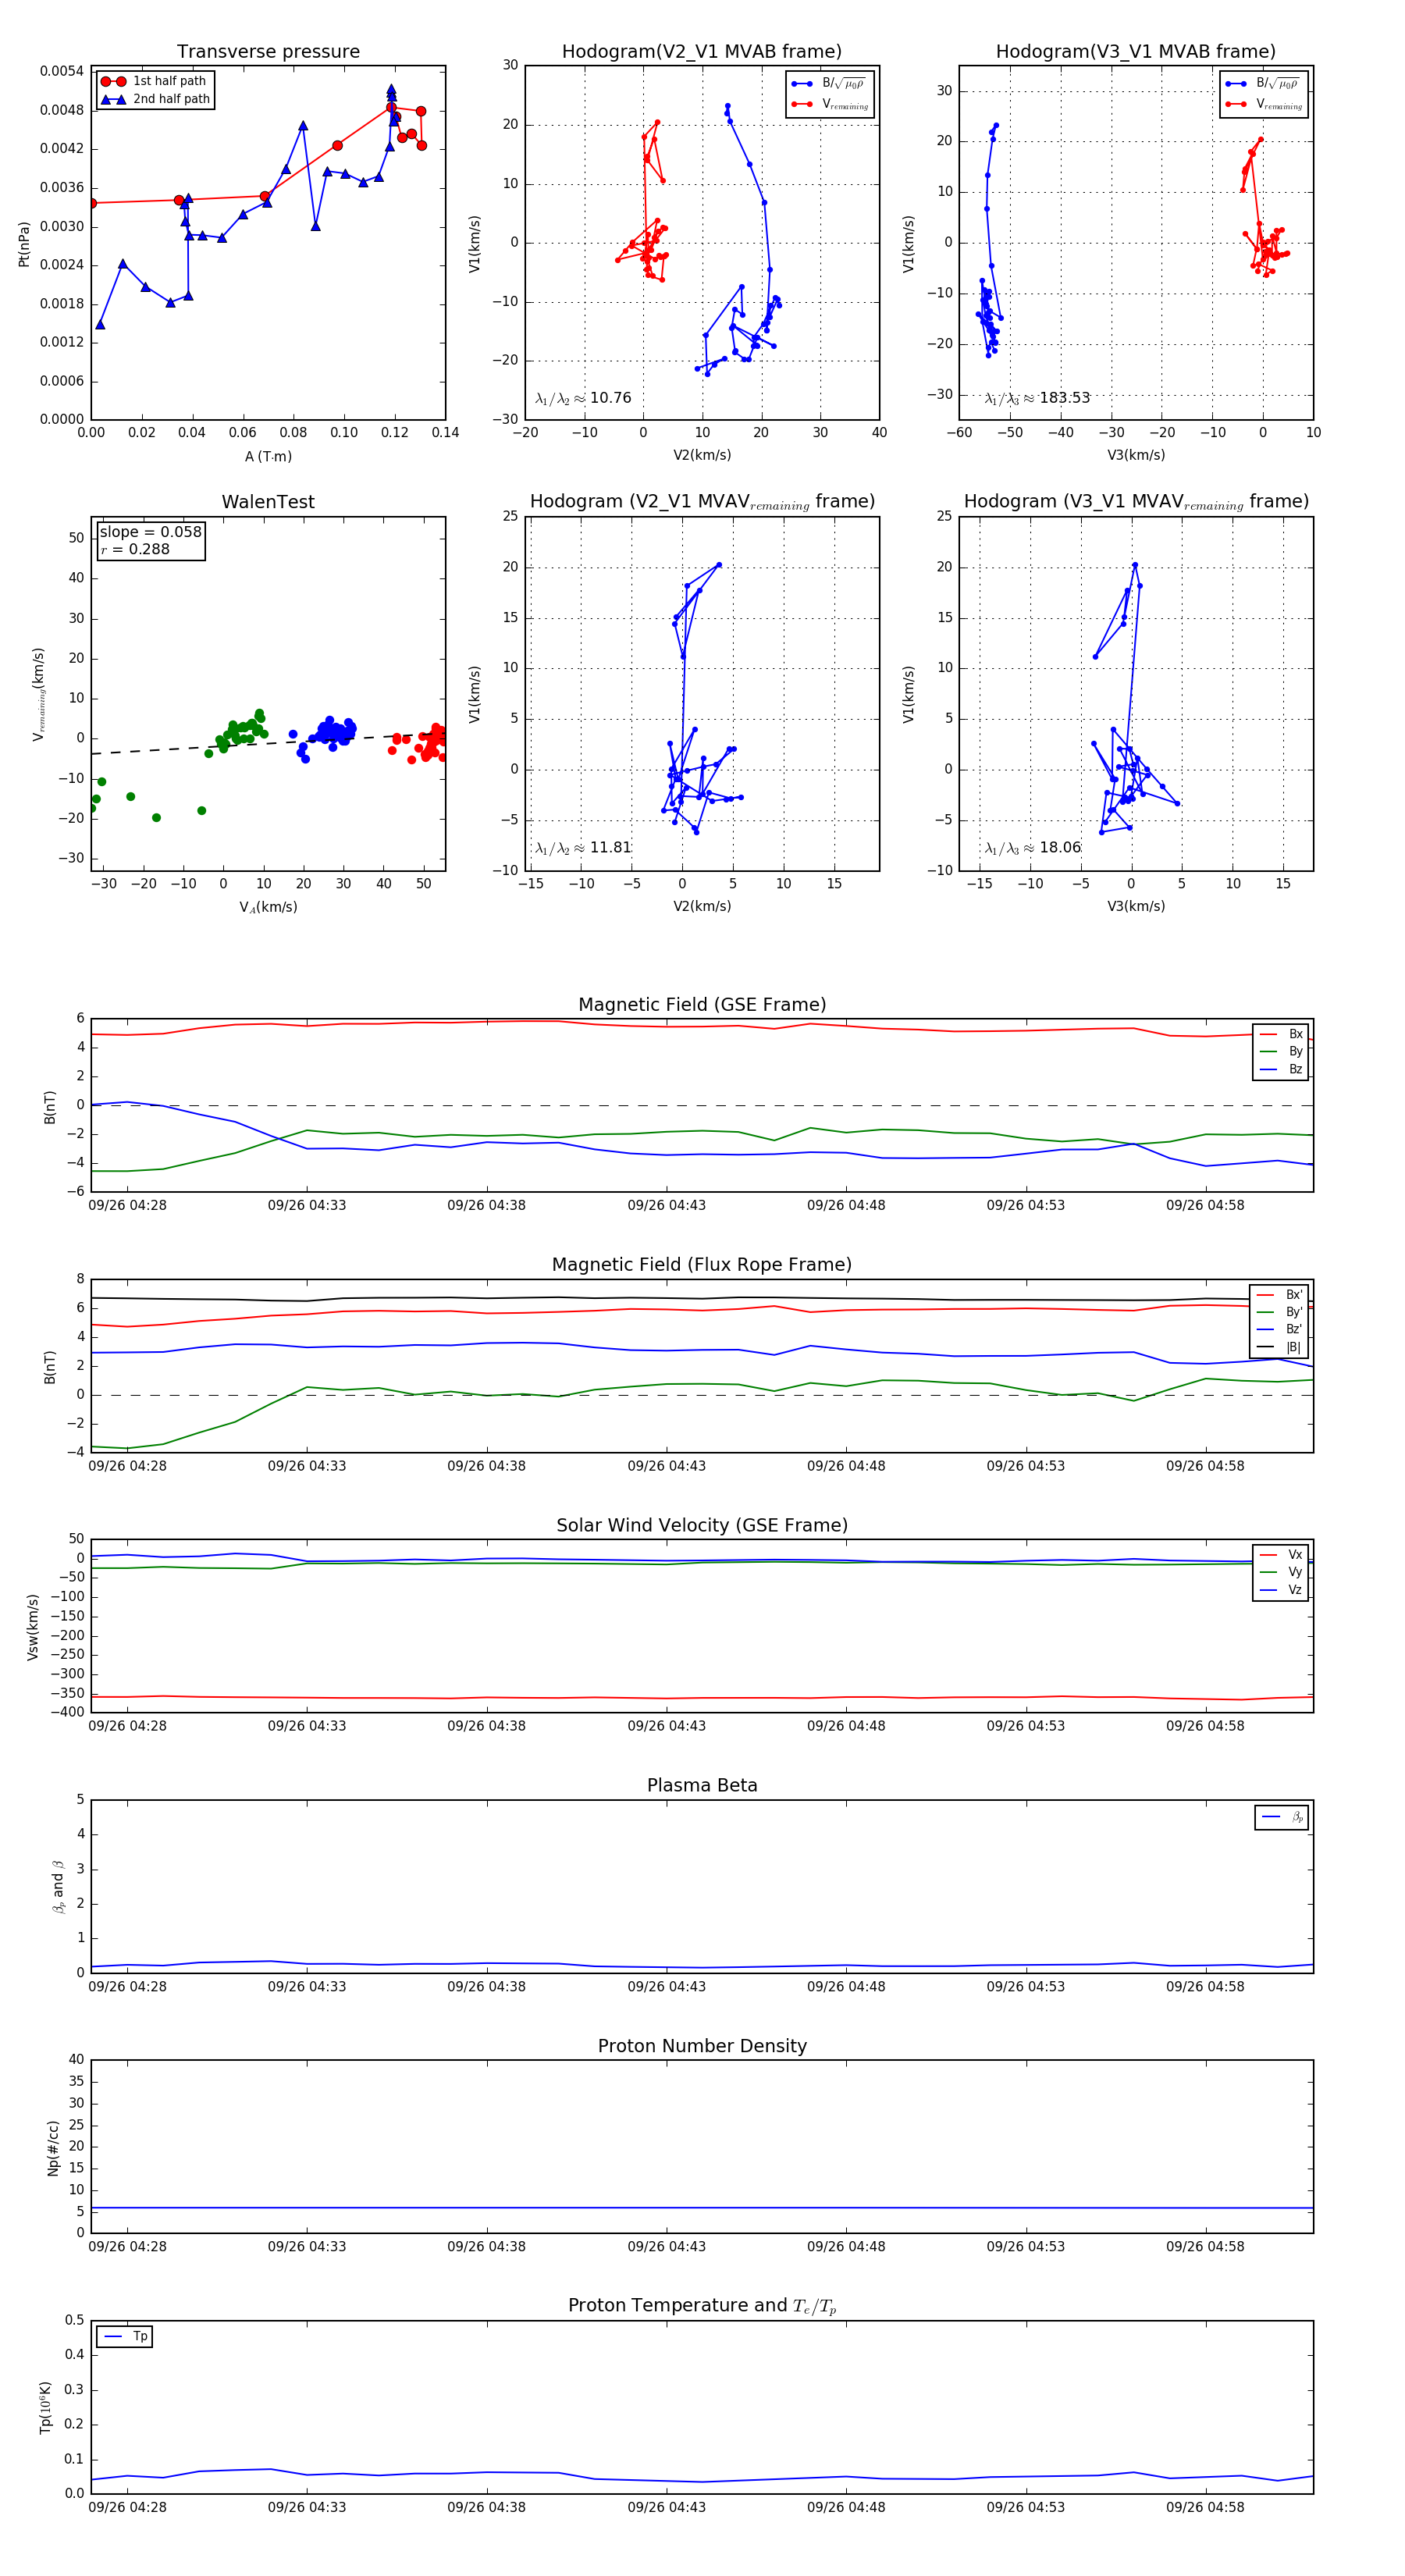Select the "Vz" legend entry in solar wind panel
1405x2576 pixels.
pos(1281,1590)
